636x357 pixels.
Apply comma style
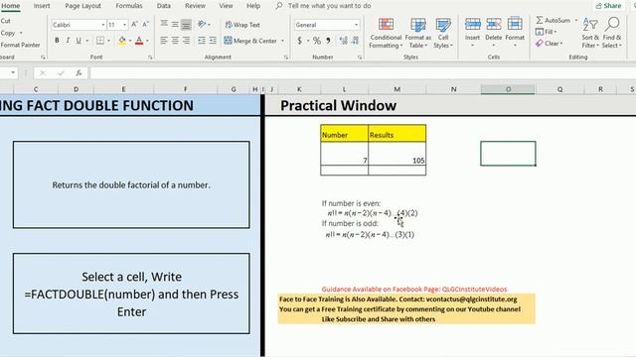(328, 41)
